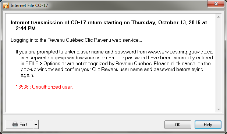Click the Internet File CO-17 title text
The height and width of the screenshot is (134, 227).
29,5
